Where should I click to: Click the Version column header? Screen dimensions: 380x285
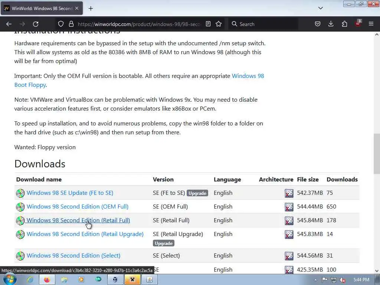[x=163, y=180]
